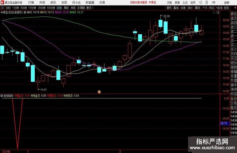
Task: Switch to 60分钟 period
Action: tap(51, 8)
